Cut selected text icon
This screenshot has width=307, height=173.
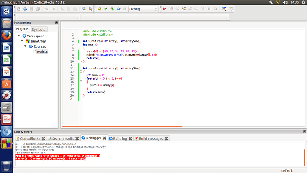pyautogui.click(x=62, y=9)
